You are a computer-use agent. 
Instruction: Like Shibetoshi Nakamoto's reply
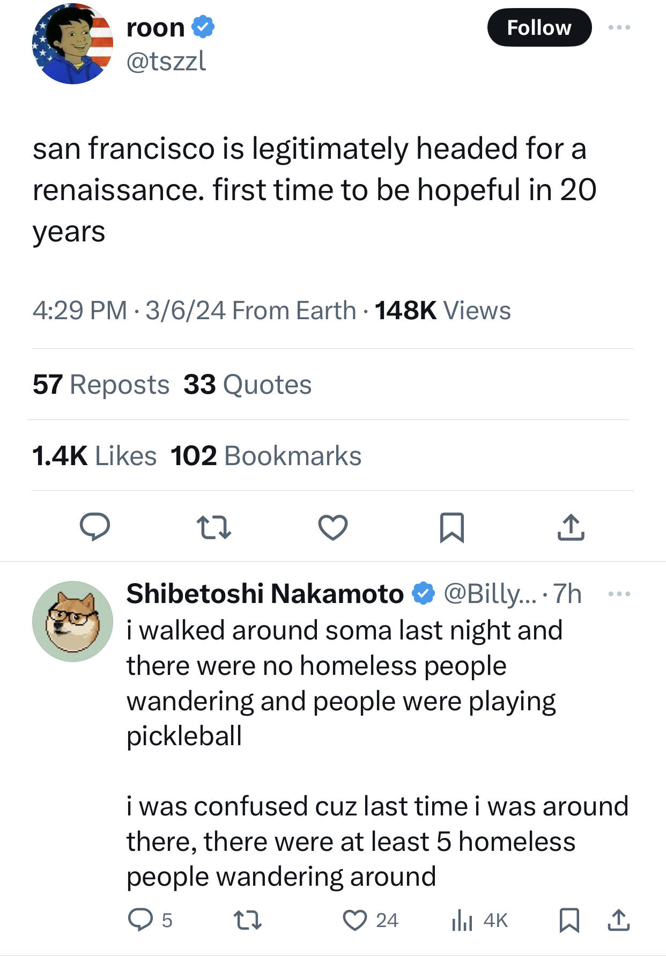click(x=355, y=920)
